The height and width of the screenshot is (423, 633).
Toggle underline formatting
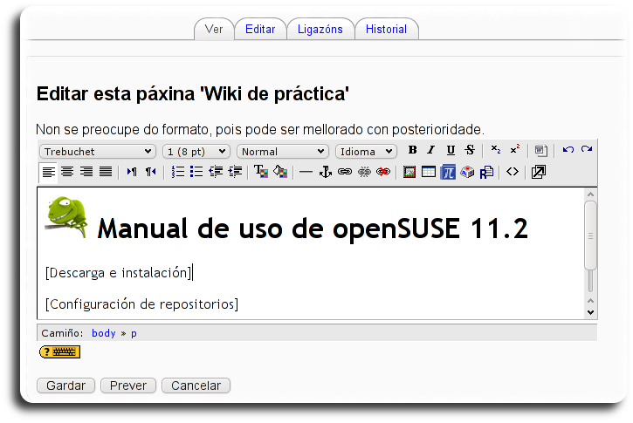(x=451, y=150)
